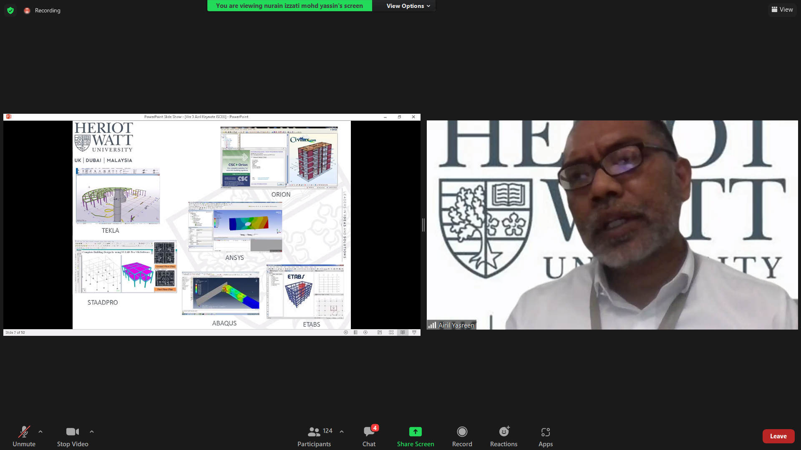Image resolution: width=801 pixels, height=450 pixels.
Task: Click the Slide Show view icon in PowerPoint
Action: point(414,332)
